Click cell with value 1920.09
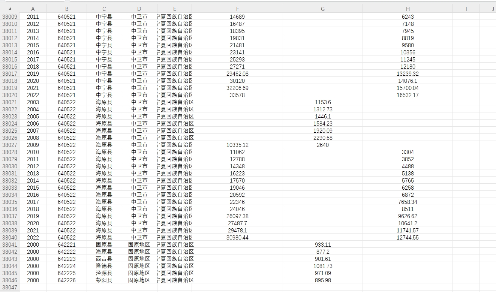This screenshot has width=496, height=292. coord(323,130)
